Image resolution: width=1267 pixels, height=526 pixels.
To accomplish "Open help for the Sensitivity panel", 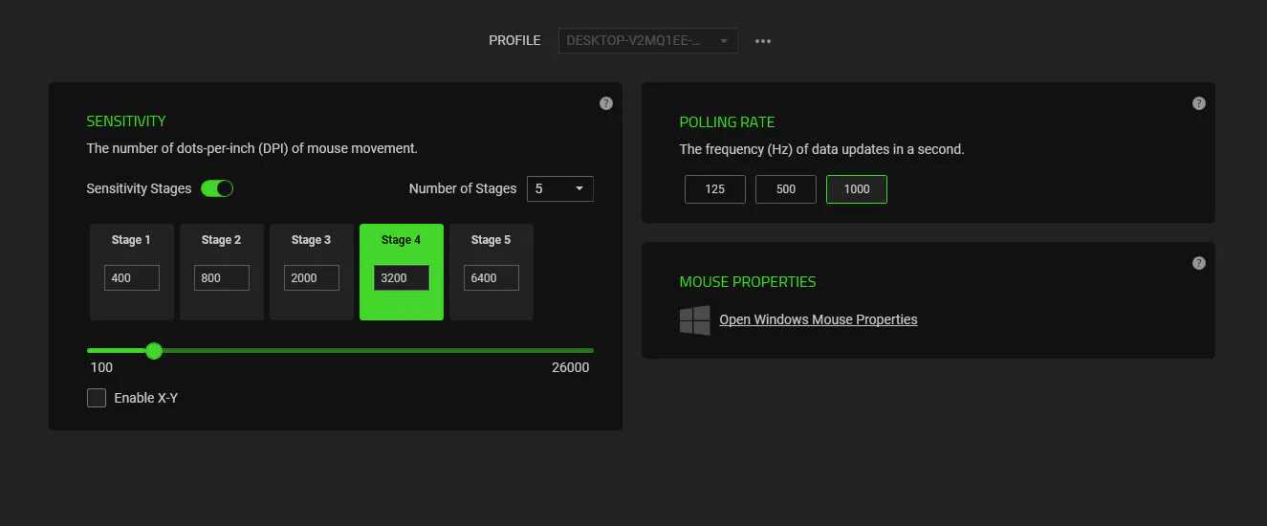I will (606, 103).
